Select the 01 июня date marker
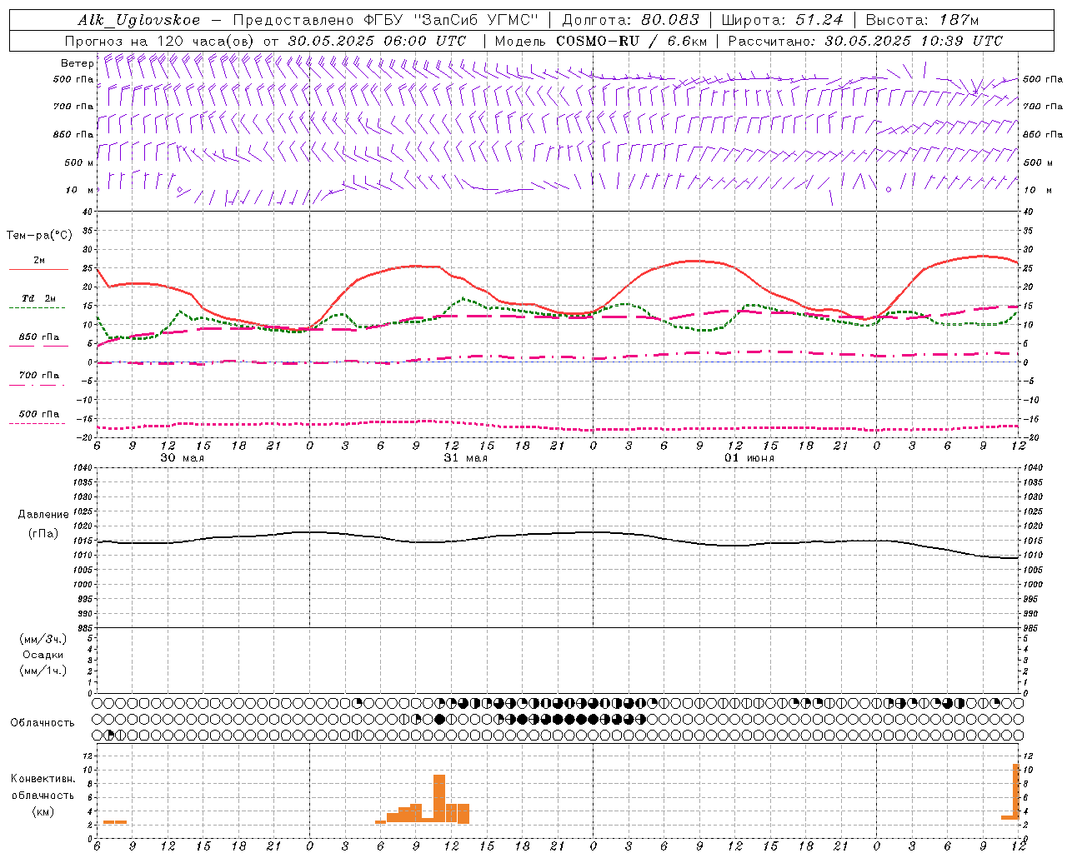This screenshot has width=1067, height=853. [x=749, y=457]
